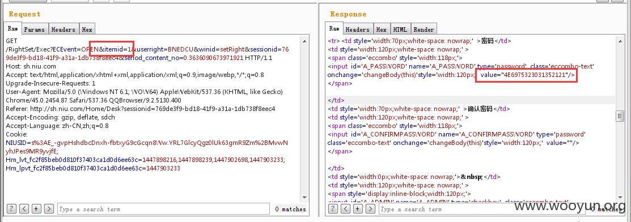The width and height of the screenshot is (631, 222).
Task: Click the Response pane scroll-up arrow
Action: point(620,41)
